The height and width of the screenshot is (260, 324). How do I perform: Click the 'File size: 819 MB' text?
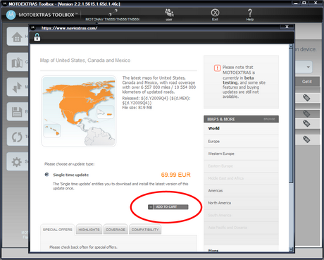137,108
